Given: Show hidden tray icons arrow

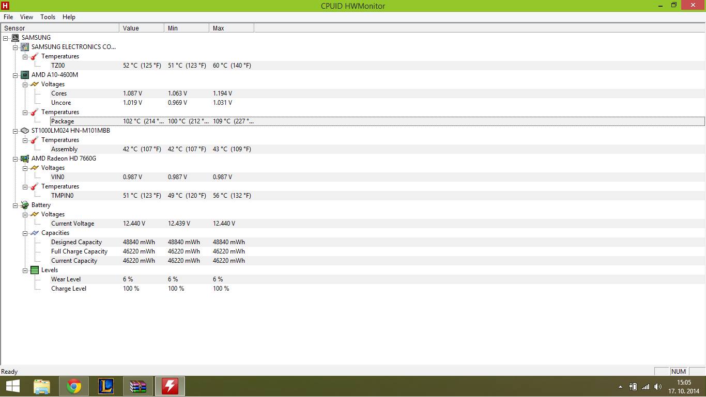Looking at the screenshot, I should click(620, 387).
